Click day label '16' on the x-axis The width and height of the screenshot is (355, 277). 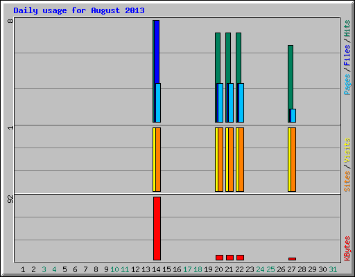click(x=177, y=269)
